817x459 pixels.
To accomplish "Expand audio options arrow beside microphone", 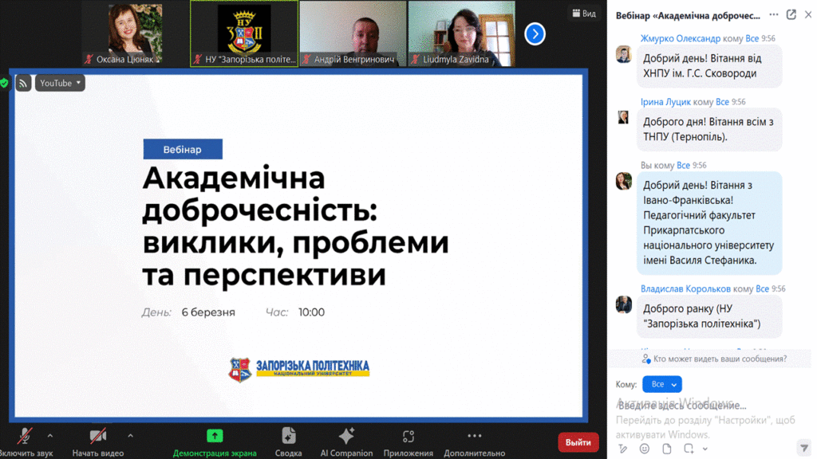I will [x=50, y=436].
